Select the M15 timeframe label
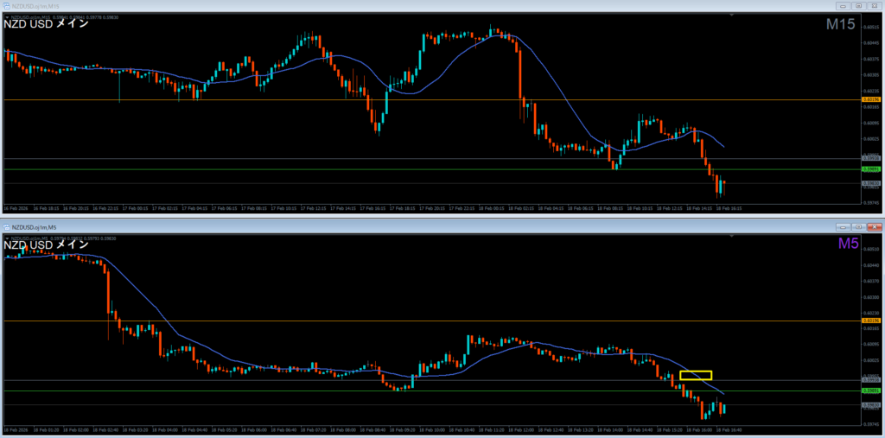This screenshot has width=885, height=438. point(840,24)
